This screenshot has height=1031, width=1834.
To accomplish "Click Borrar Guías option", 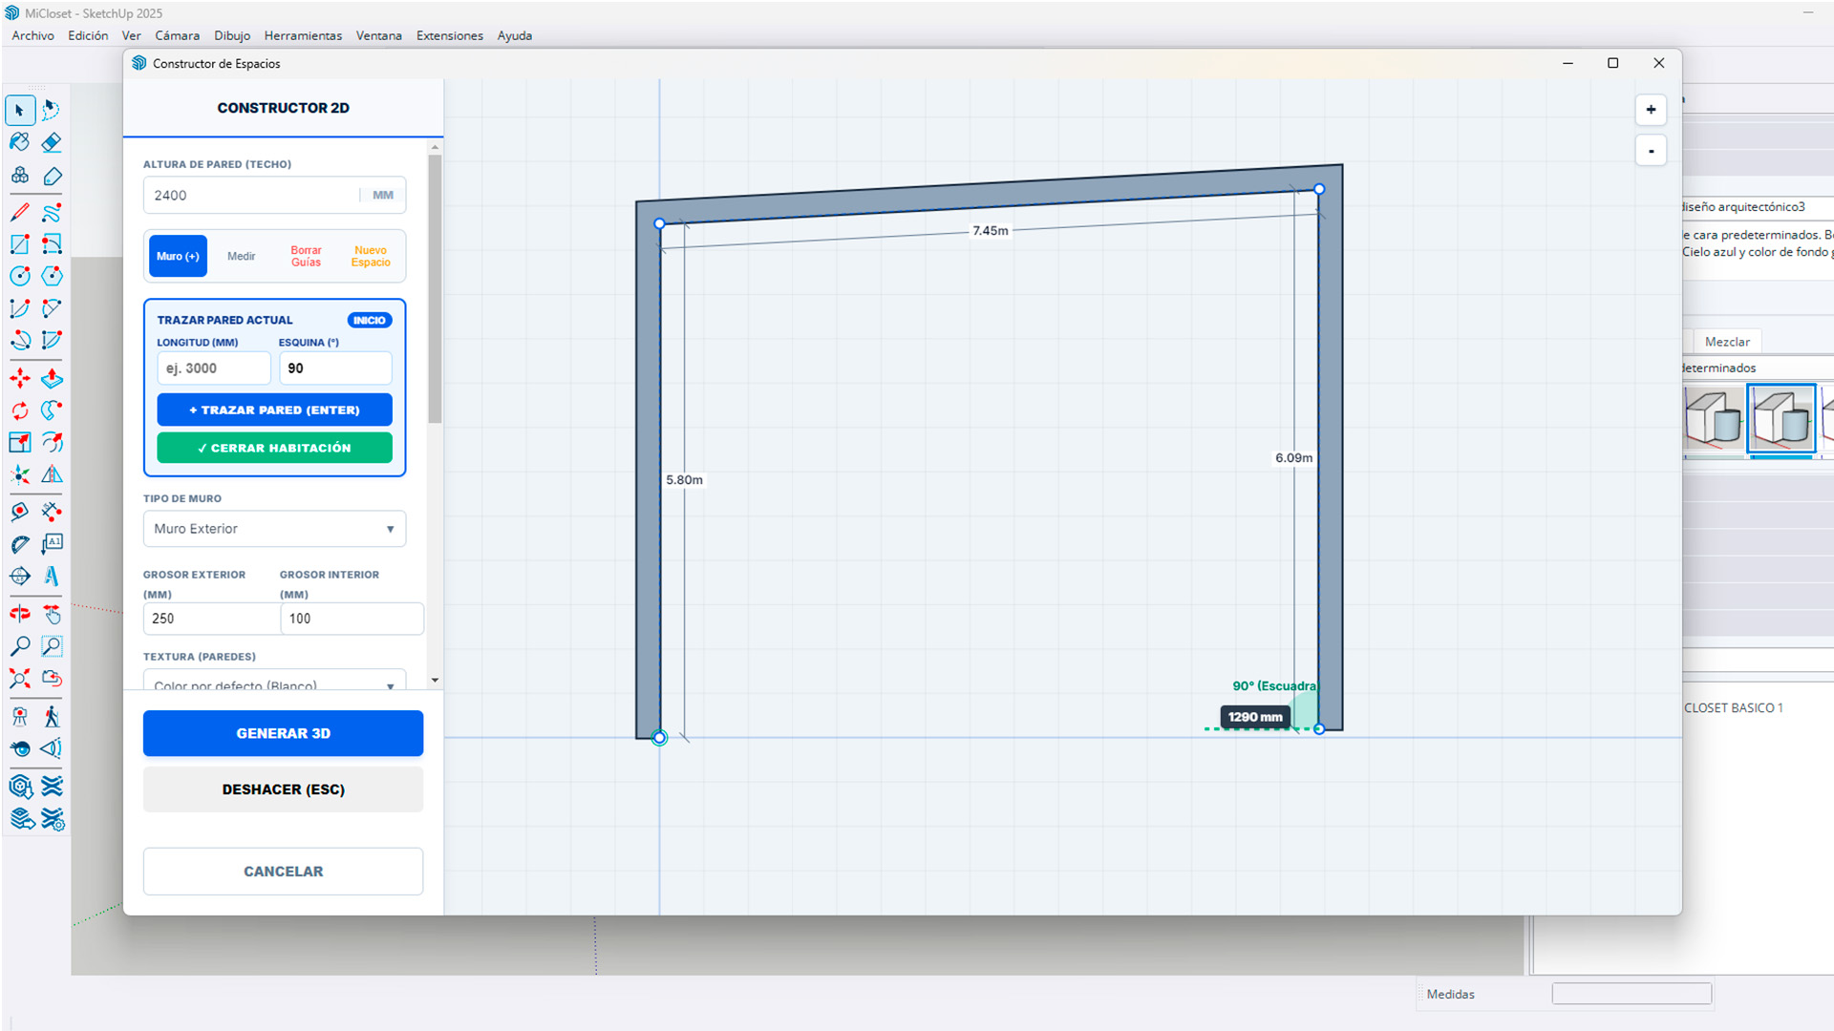I will tap(306, 256).
